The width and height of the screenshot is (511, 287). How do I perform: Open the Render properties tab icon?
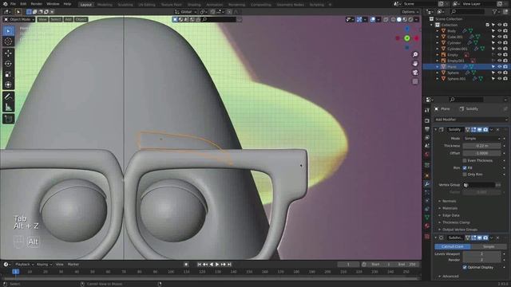pos(427,120)
